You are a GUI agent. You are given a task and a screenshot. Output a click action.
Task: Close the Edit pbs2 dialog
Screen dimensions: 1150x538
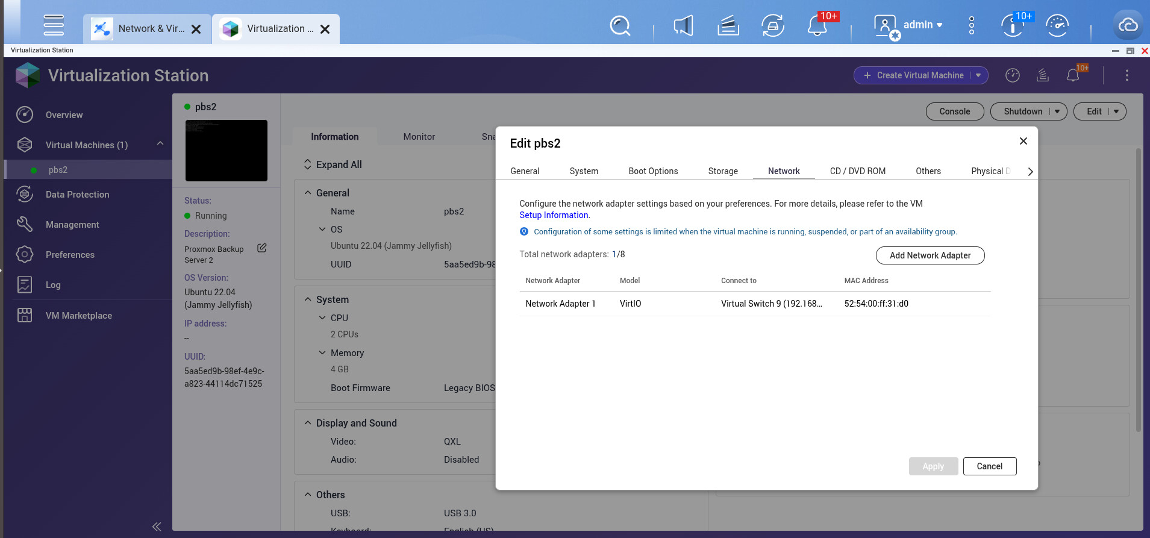[1023, 141]
